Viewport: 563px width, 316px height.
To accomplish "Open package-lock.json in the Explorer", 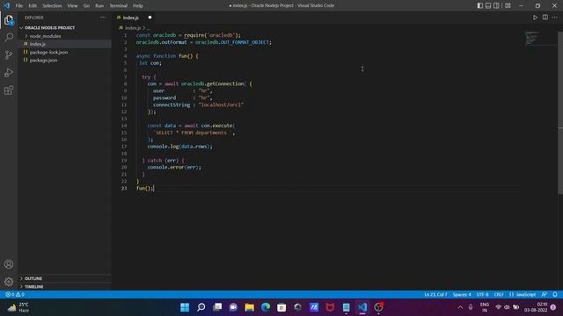I will pos(49,53).
